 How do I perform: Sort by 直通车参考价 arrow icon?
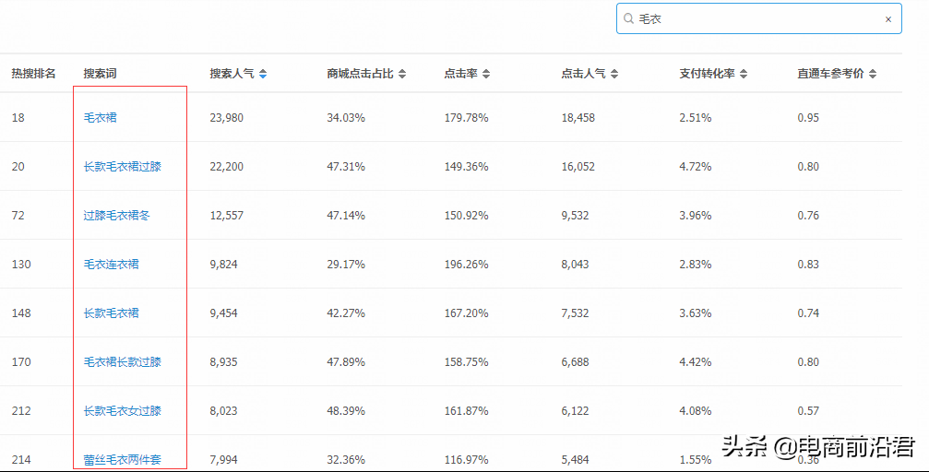click(873, 74)
